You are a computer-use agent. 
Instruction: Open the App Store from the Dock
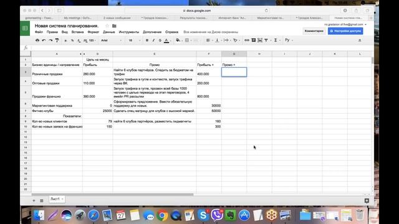[x=244, y=215]
